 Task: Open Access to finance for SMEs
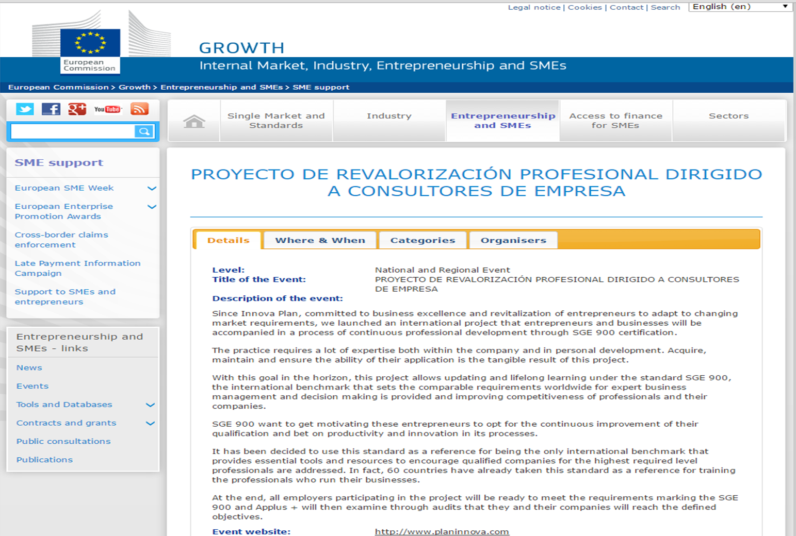click(x=615, y=121)
